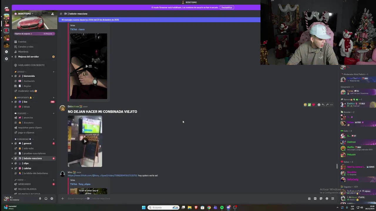Open the Discover servers compass icon
376x211 pixels.
point(6,59)
